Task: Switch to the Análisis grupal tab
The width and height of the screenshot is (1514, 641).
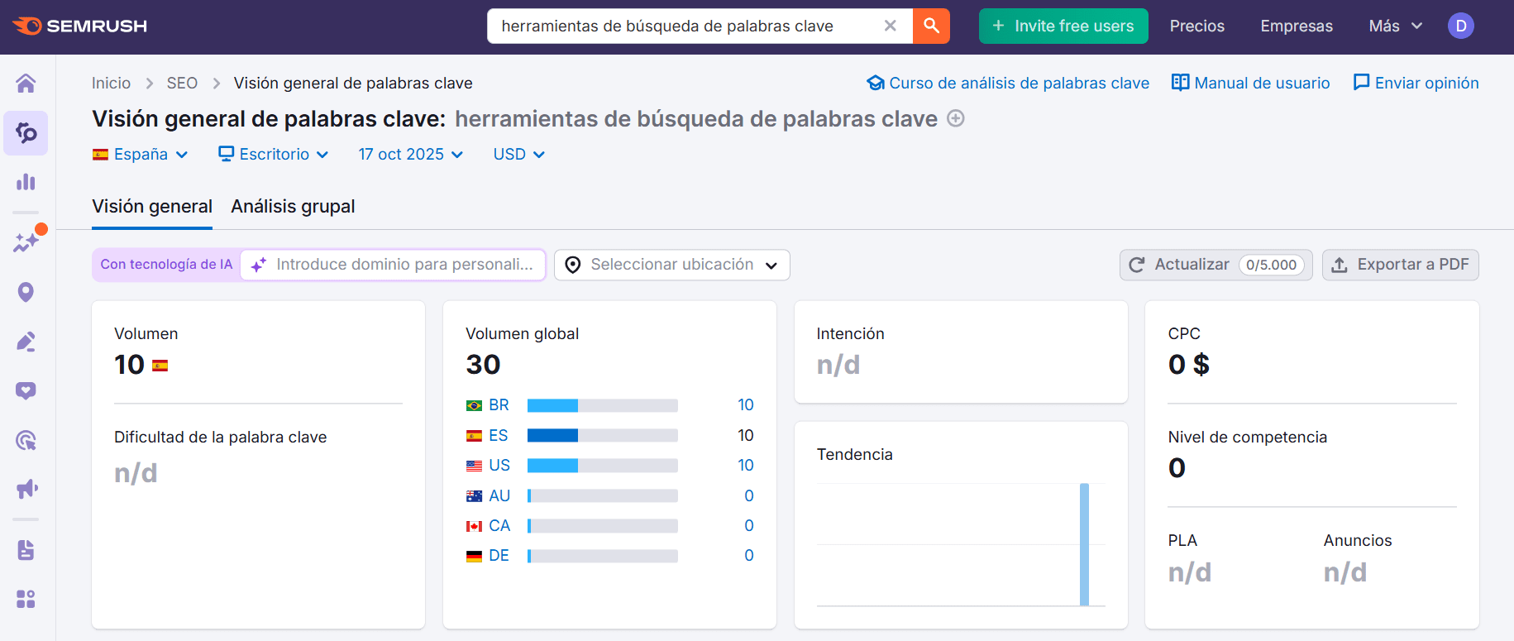Action: [x=293, y=207]
